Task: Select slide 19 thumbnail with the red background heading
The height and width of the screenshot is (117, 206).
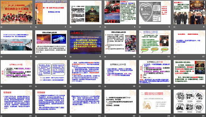Action: (x=17, y=101)
